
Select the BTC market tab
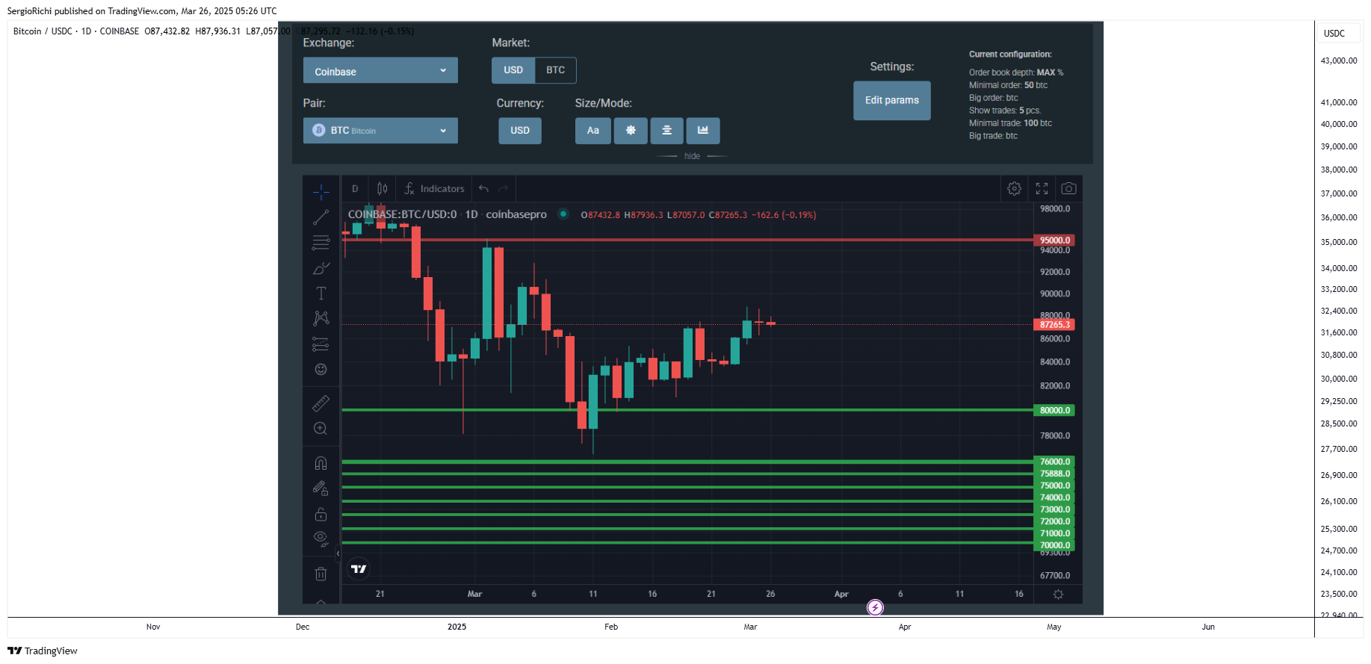[555, 70]
